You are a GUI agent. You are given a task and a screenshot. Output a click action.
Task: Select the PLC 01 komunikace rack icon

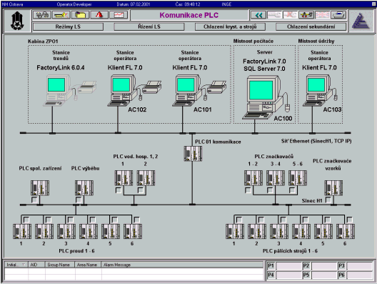[x=193, y=154]
